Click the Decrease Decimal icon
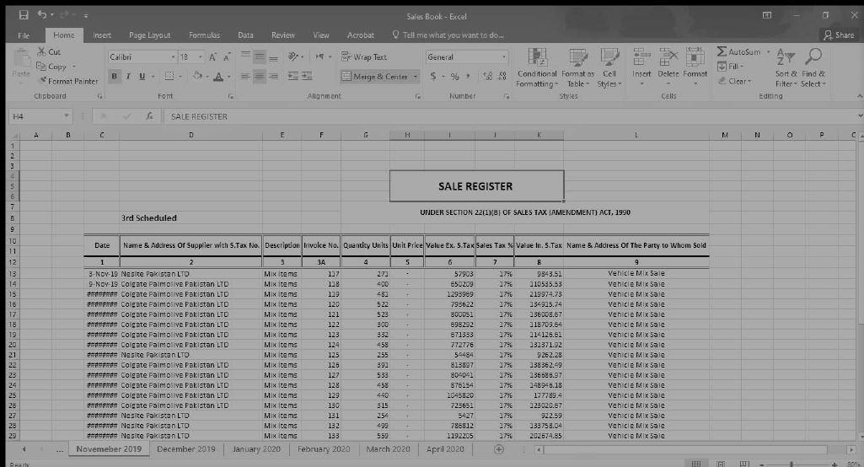 [502, 76]
